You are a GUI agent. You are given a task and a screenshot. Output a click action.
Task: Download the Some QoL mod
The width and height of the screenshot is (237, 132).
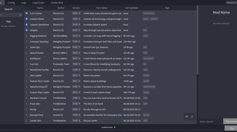tap(27, 47)
